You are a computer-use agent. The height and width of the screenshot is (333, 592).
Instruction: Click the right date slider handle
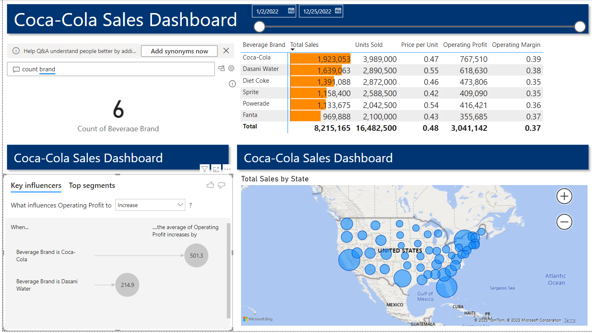(x=580, y=27)
